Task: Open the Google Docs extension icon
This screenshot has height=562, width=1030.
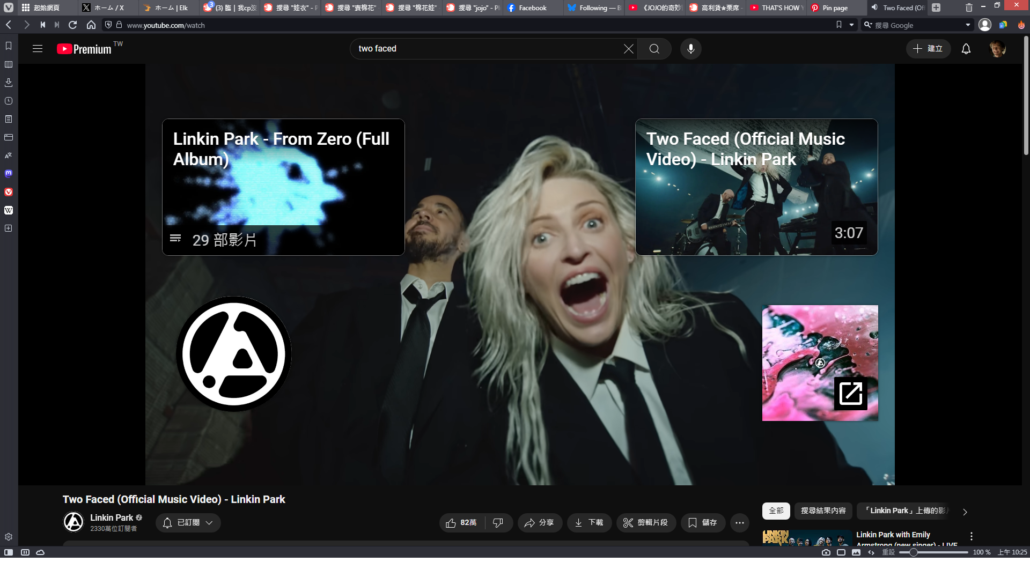Action: click(1003, 25)
